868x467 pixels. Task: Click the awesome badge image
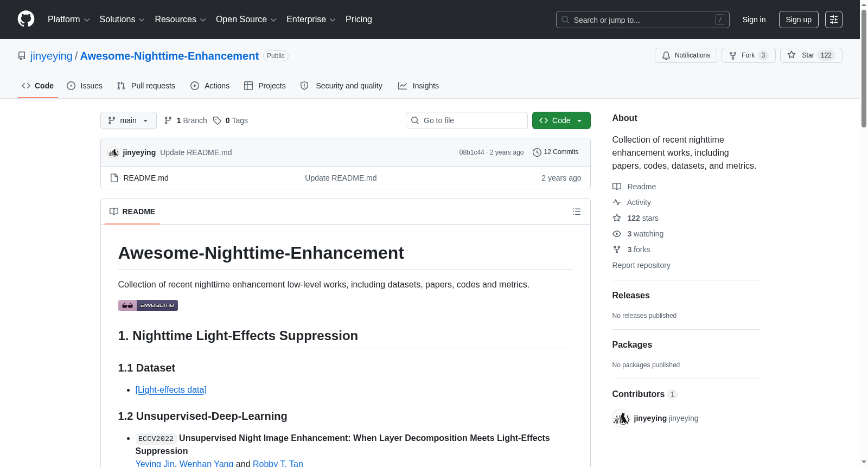148,305
